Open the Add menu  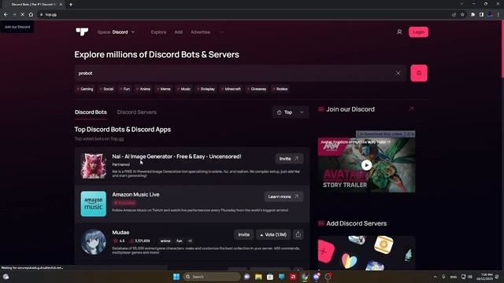(x=179, y=32)
